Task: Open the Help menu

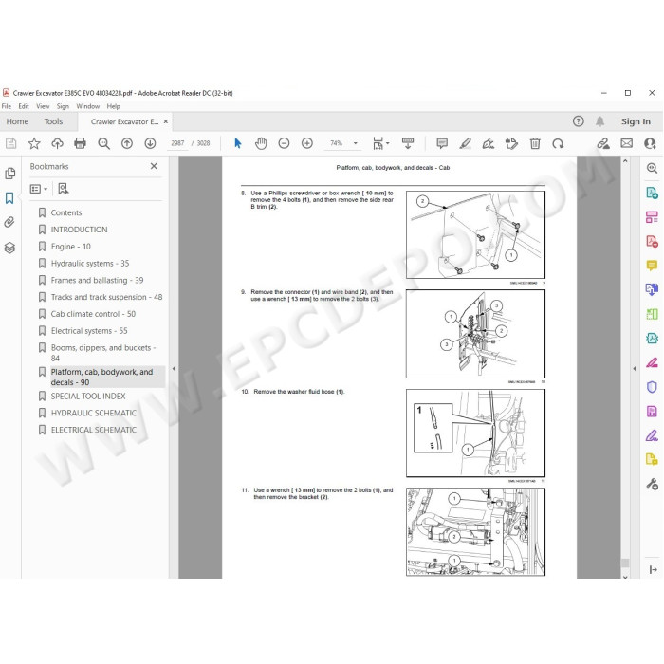Action: (x=113, y=106)
